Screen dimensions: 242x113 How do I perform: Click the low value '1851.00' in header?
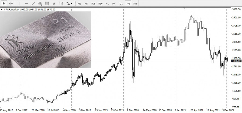pos(42,10)
